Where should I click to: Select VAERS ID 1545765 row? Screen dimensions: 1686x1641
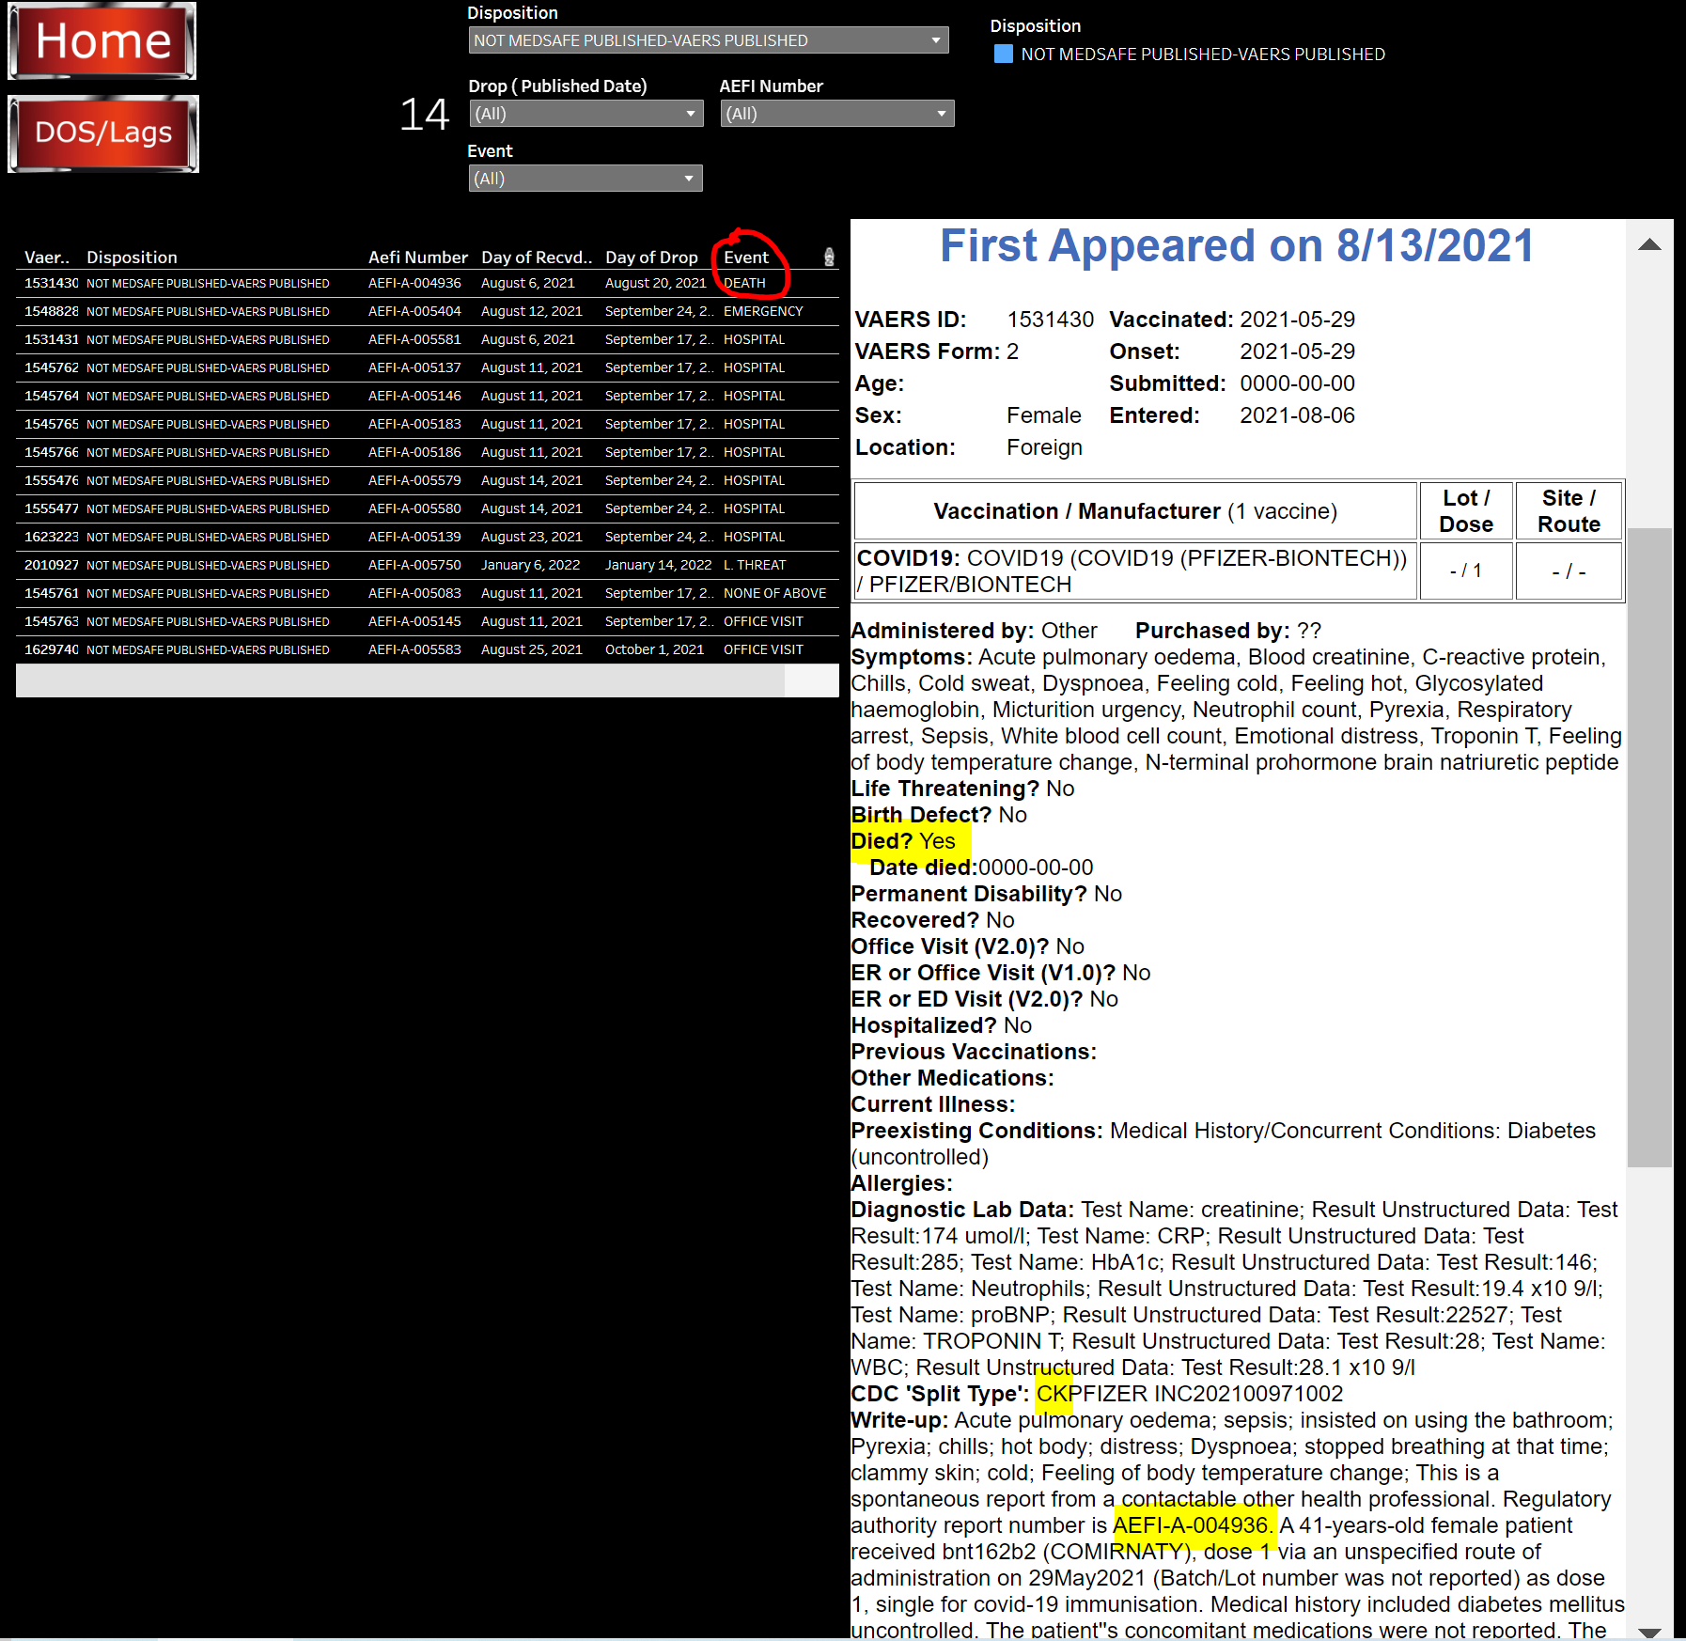click(x=428, y=424)
